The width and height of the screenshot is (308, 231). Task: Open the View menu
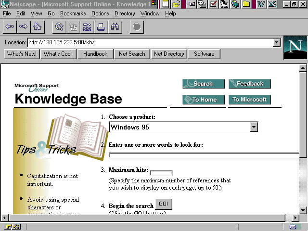click(37, 13)
